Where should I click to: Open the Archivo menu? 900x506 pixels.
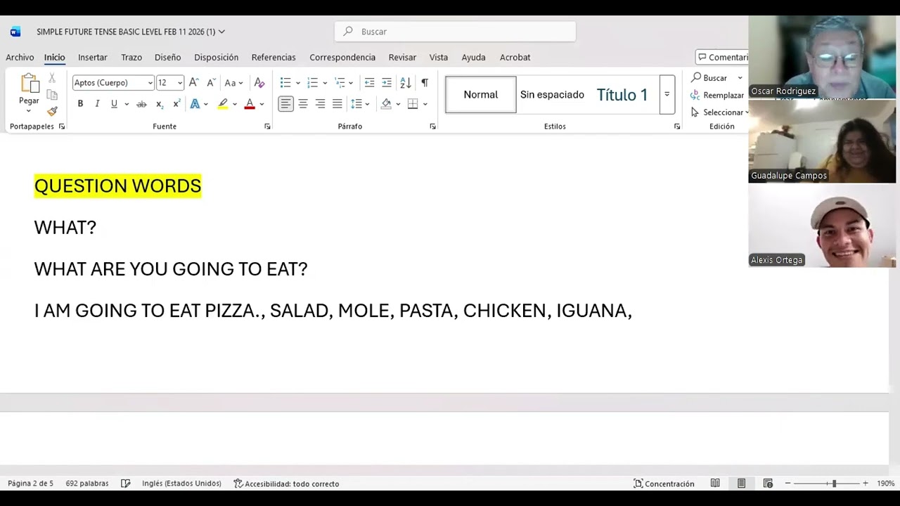20,58
